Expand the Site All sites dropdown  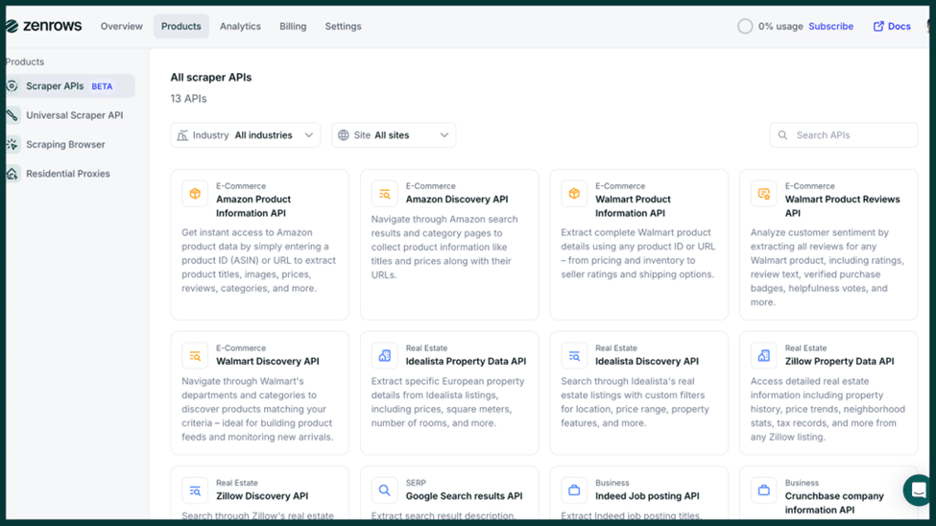click(394, 135)
